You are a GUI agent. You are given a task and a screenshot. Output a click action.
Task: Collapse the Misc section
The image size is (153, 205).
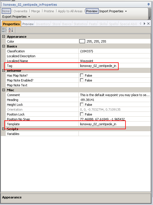coord(3,90)
